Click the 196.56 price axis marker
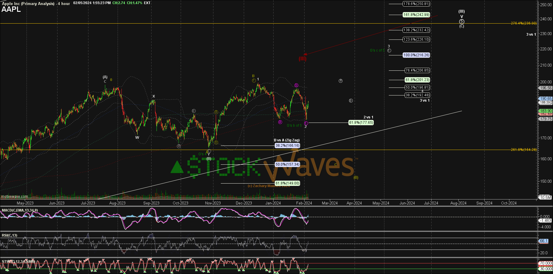 pyautogui.click(x=545, y=88)
